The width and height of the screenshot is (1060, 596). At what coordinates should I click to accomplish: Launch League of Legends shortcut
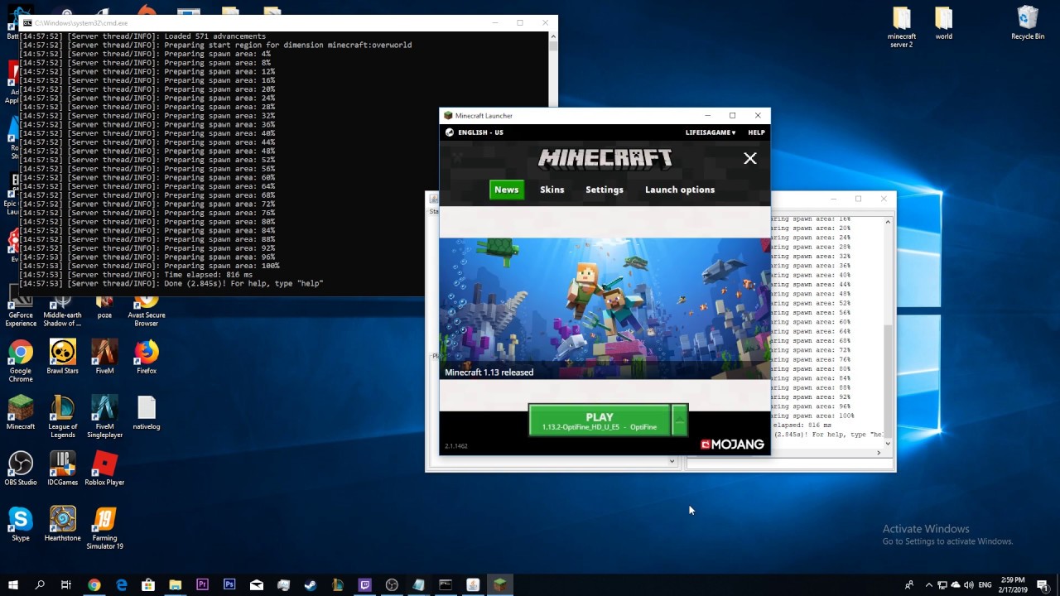pos(62,416)
